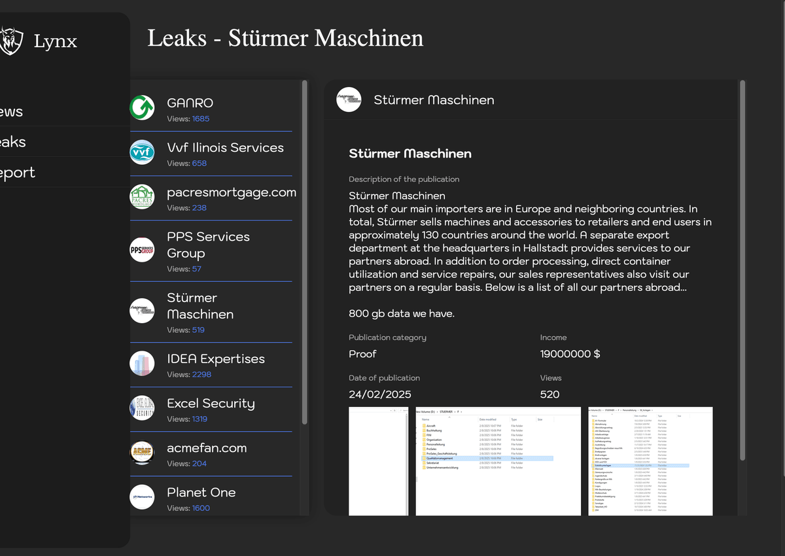Click Stürmer Maschinen logo in detail header
The width and height of the screenshot is (785, 556).
349,99
